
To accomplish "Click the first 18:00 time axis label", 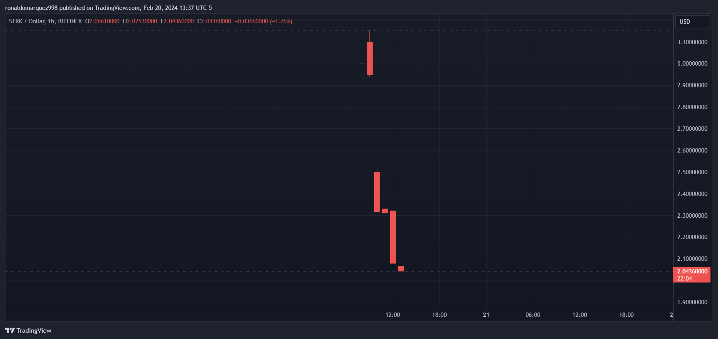I will click(x=440, y=315).
